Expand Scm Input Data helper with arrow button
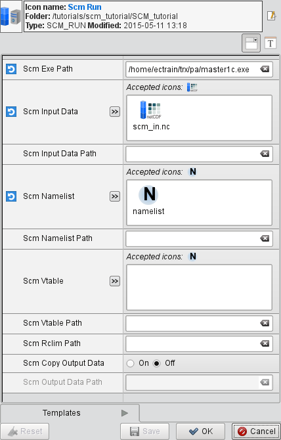 point(115,112)
